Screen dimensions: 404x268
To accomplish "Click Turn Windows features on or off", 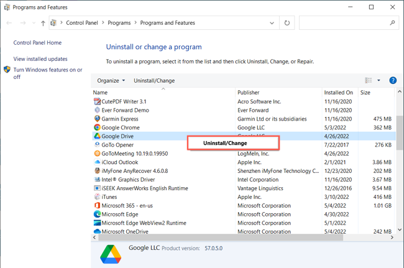I will [47, 73].
